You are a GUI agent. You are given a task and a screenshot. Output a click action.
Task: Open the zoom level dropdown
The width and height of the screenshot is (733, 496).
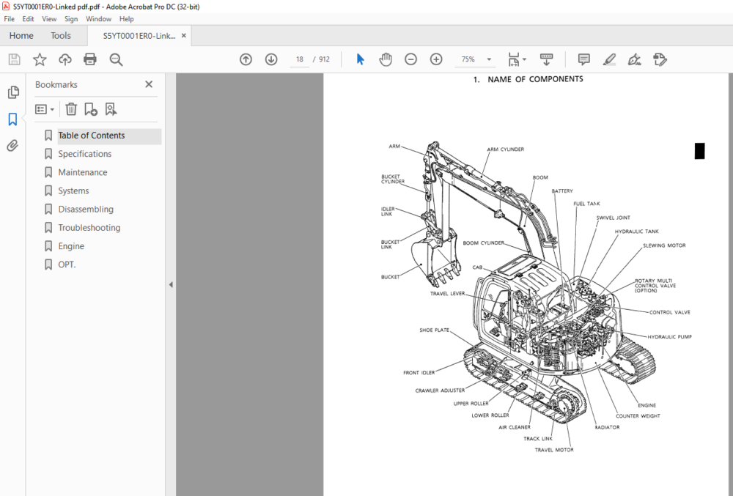pyautogui.click(x=489, y=59)
